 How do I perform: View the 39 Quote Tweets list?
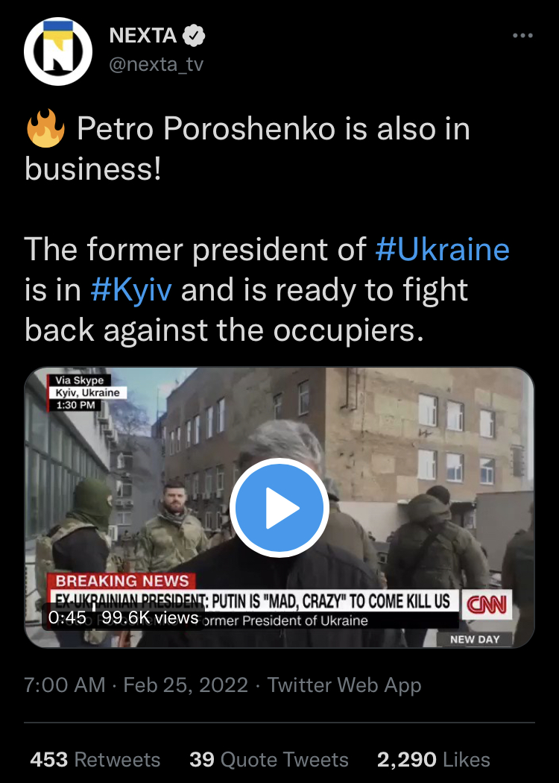click(268, 760)
